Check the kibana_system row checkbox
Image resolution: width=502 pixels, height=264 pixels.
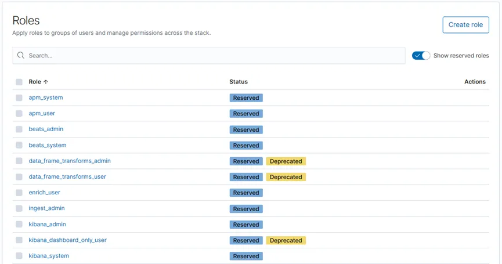point(19,256)
